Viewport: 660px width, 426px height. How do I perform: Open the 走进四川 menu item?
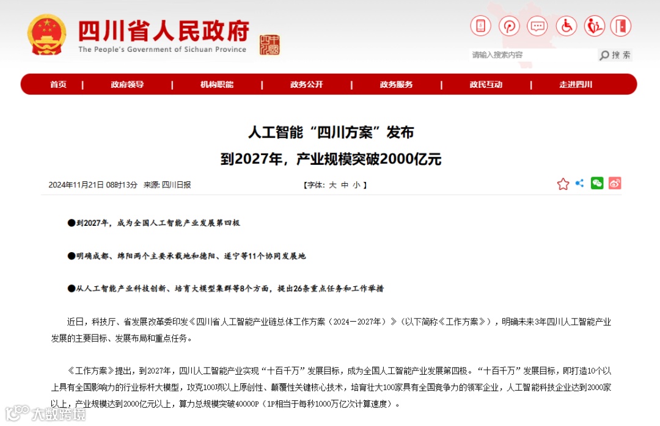pos(576,84)
